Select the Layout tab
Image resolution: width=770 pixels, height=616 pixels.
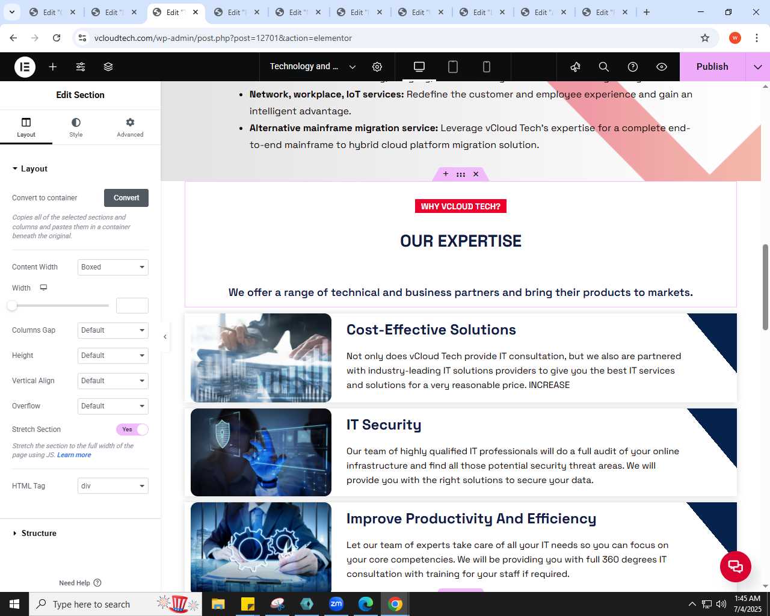coord(26,127)
